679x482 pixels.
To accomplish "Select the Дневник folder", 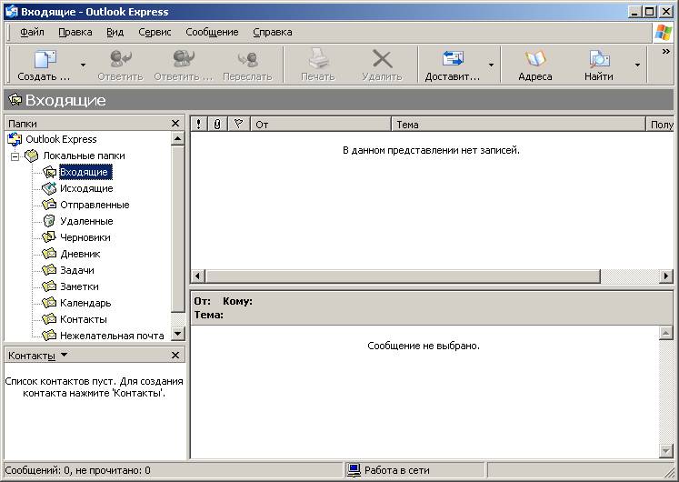I will pos(81,254).
